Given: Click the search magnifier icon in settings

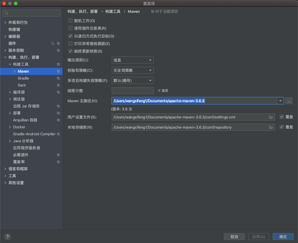Looking at the screenshot, I should (x=6, y=13).
